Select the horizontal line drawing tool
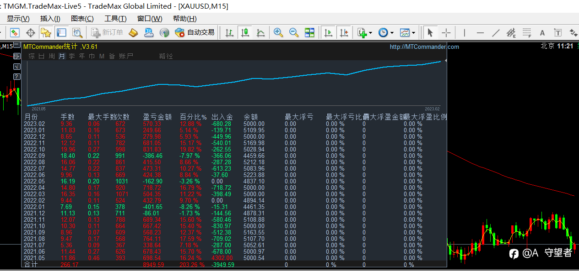Image resolution: width=579 pixels, height=271 pixels. click(480, 32)
